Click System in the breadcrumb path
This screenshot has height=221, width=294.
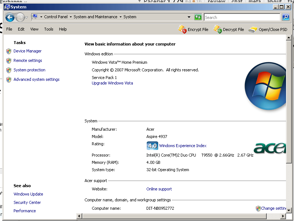[x=130, y=17]
